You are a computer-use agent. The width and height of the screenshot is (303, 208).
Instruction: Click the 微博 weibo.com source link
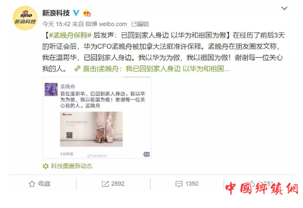(x=106, y=24)
